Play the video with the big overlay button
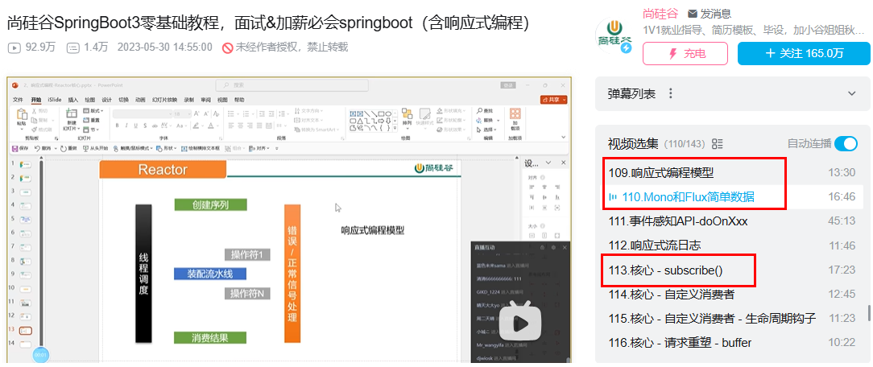 tap(519, 324)
